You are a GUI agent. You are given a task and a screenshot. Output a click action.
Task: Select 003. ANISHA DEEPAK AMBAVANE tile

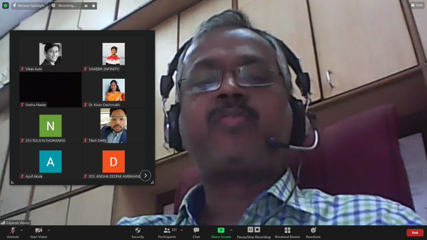[114, 161]
